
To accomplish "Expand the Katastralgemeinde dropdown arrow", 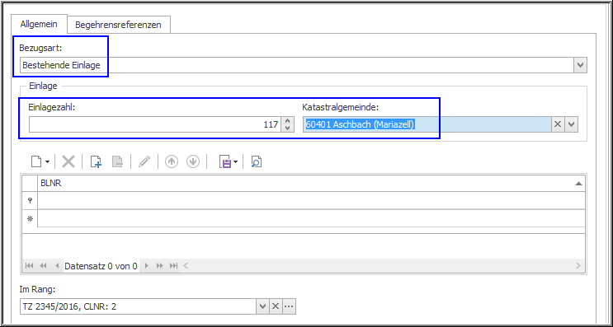I will coord(571,124).
